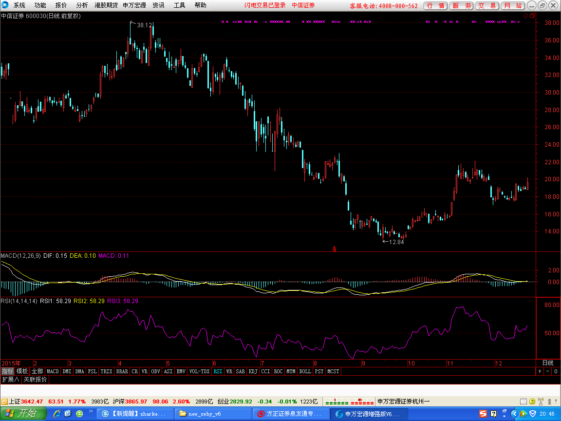Open the 资讯 menu
This screenshot has width=561, height=421.
(x=158, y=5)
